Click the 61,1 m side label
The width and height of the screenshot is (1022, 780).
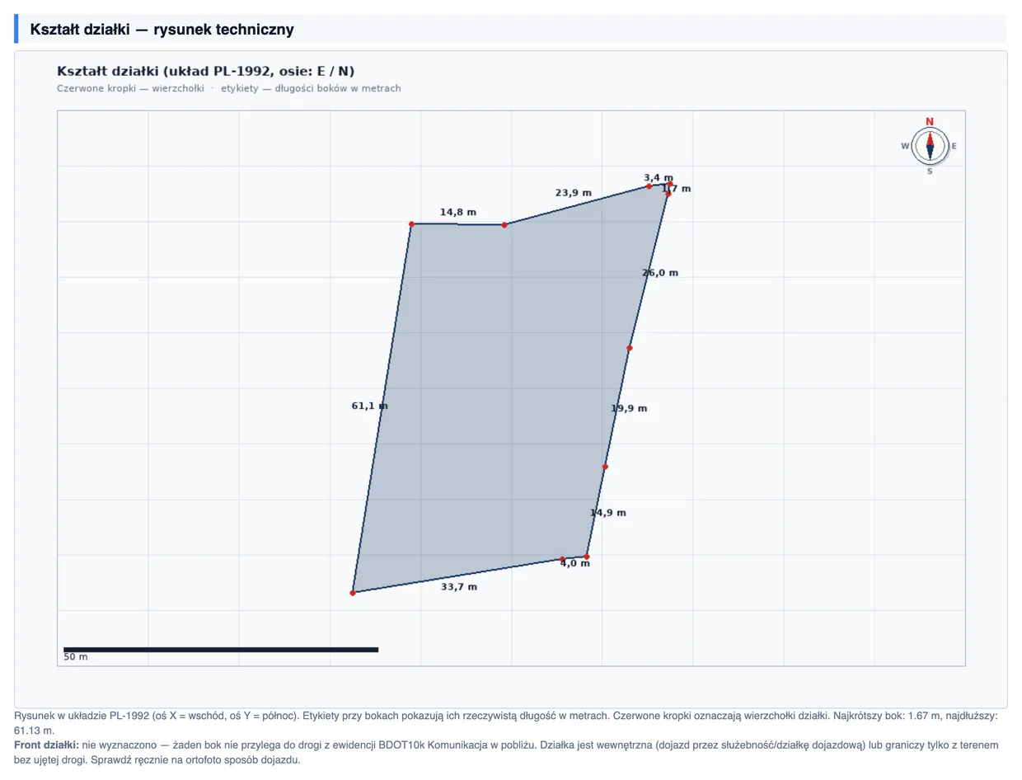point(369,406)
